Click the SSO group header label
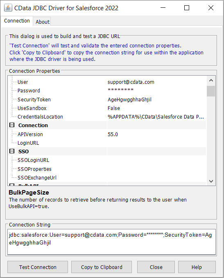 point(23,151)
